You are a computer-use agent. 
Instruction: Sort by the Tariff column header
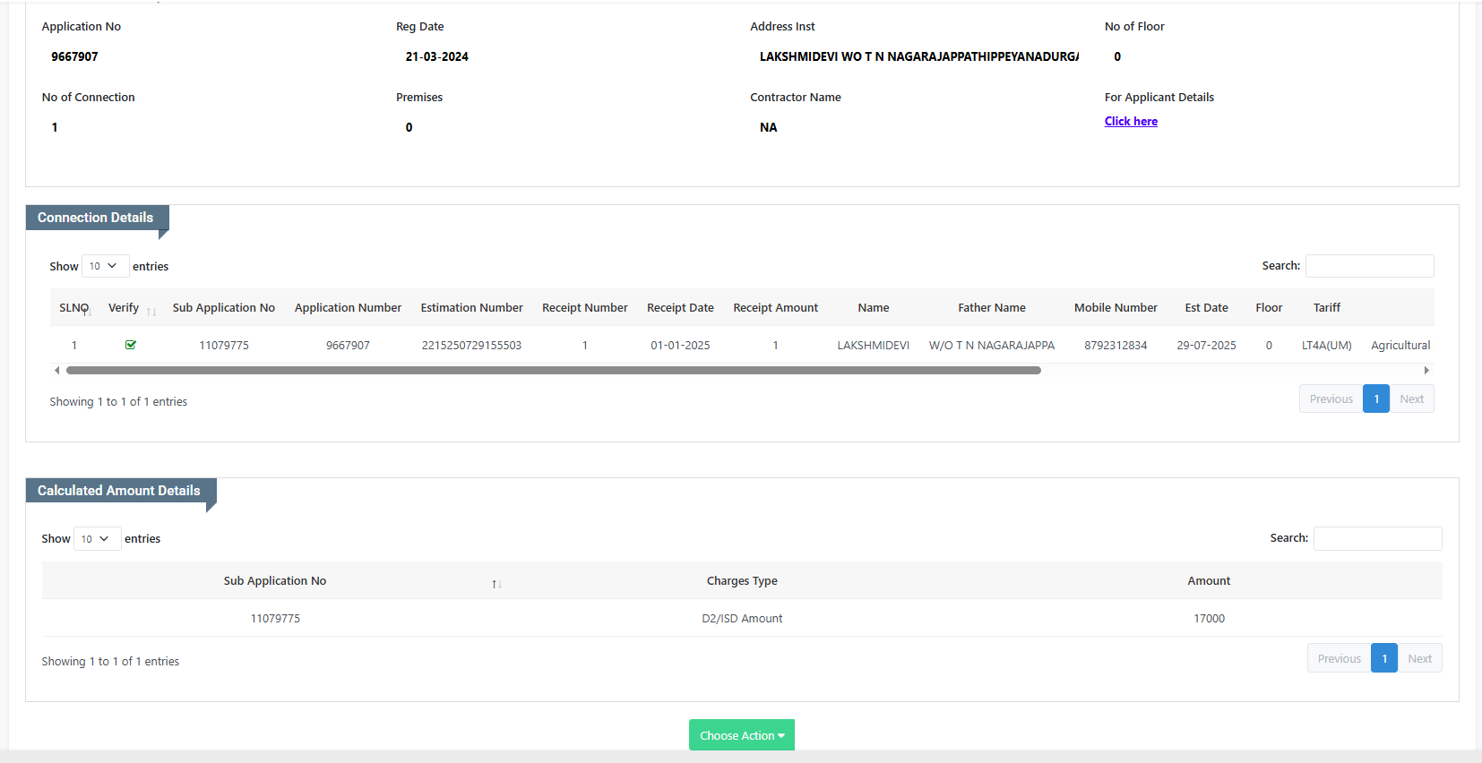(x=1327, y=307)
